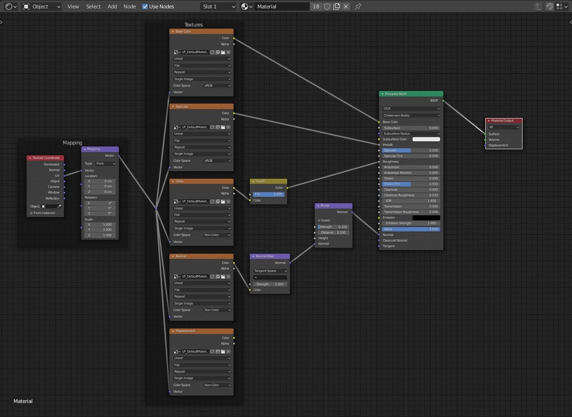Click the Subsurface Color white swatch
The width and height of the screenshot is (572, 417).
click(x=426, y=139)
